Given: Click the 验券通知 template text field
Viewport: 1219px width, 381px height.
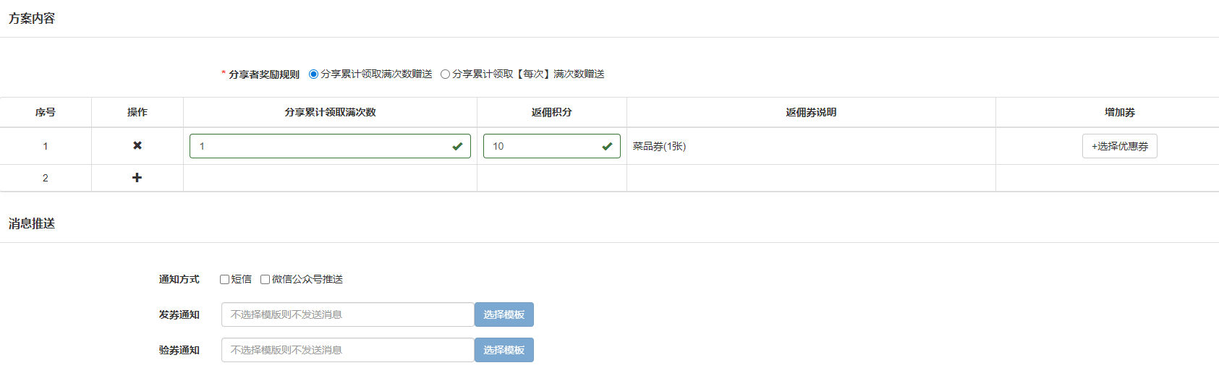Looking at the screenshot, I should click(x=347, y=350).
